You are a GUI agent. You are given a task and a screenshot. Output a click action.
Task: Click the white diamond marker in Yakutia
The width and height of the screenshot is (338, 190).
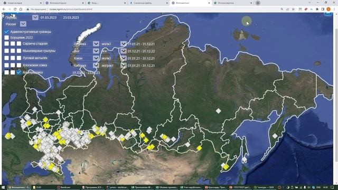pos(218,111)
